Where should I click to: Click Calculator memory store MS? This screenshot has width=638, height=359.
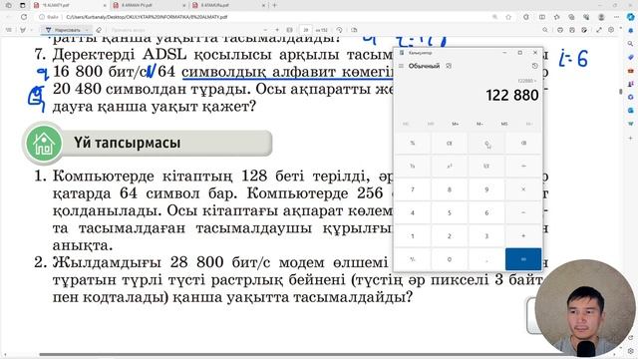pos(504,124)
